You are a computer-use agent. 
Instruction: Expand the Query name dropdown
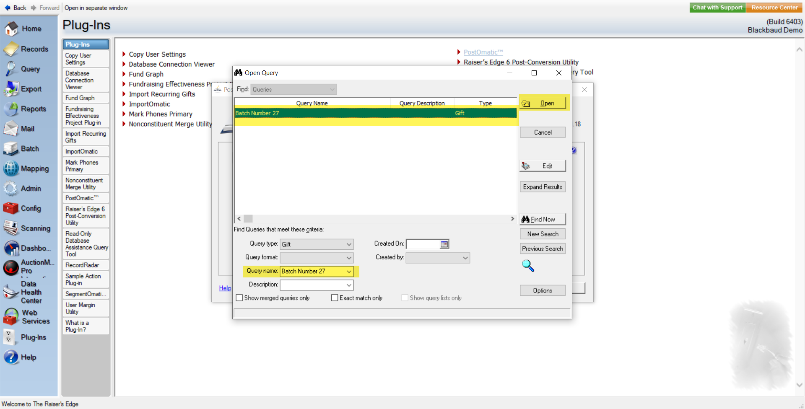[349, 272]
